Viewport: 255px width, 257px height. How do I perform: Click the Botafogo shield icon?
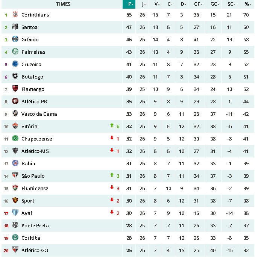[15, 77]
